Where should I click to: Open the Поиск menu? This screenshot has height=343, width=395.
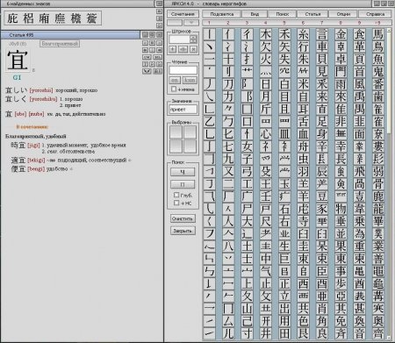point(282,14)
